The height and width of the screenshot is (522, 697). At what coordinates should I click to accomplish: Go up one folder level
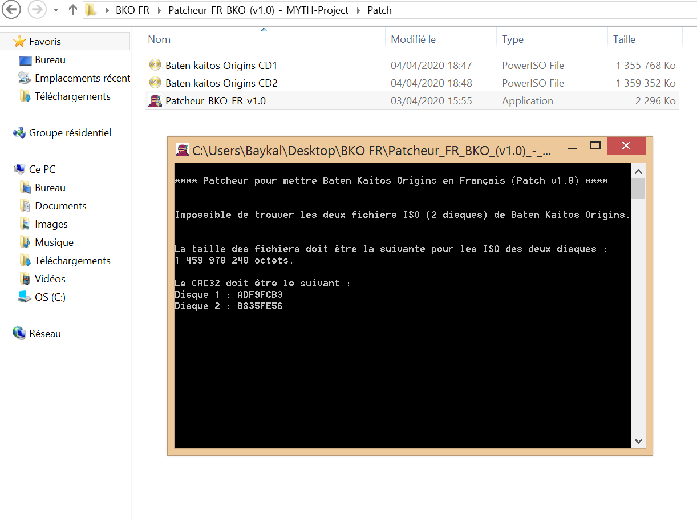tap(72, 10)
